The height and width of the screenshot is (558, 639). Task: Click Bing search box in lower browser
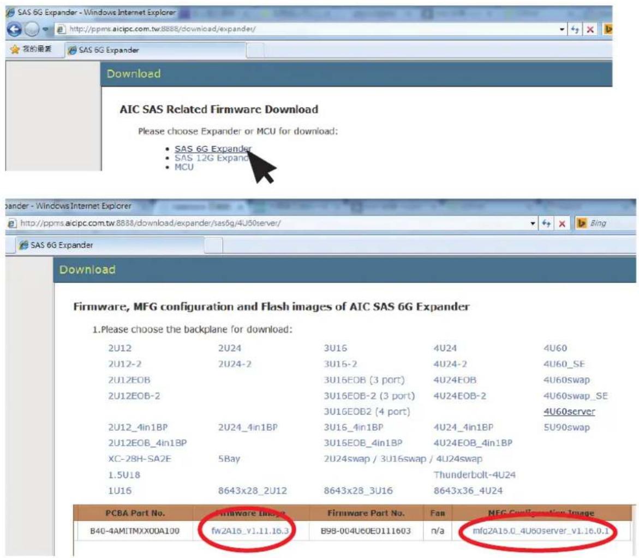click(605, 223)
